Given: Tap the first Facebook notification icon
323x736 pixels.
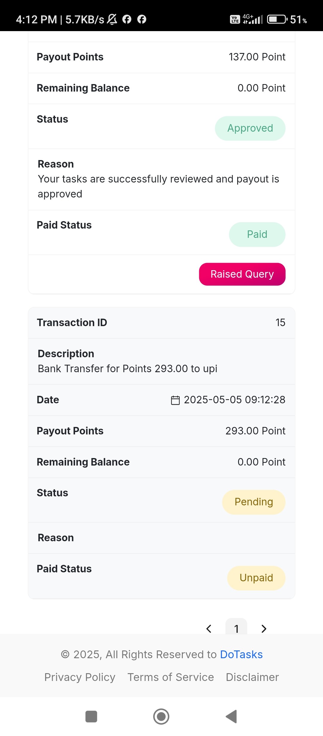Looking at the screenshot, I should click(x=127, y=19).
